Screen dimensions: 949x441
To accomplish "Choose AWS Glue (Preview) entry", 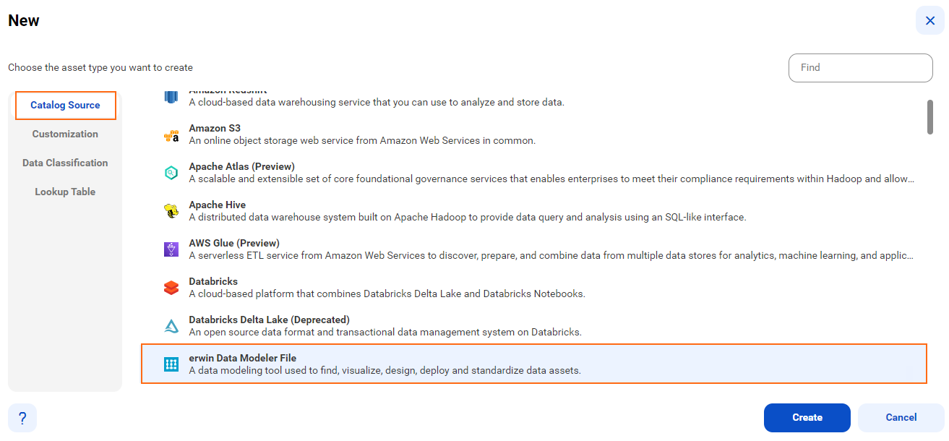I will pos(234,243).
